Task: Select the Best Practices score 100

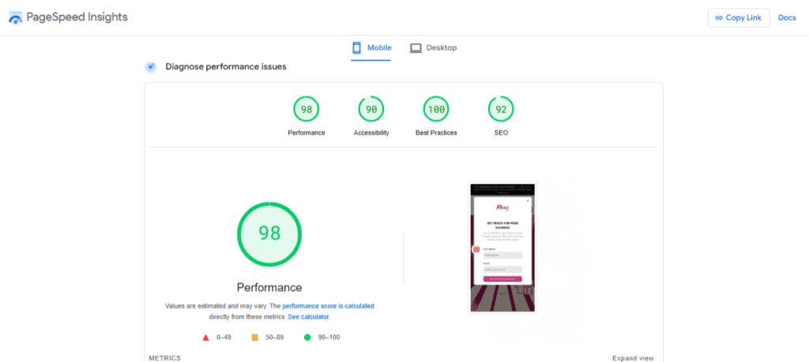Action: [436, 109]
